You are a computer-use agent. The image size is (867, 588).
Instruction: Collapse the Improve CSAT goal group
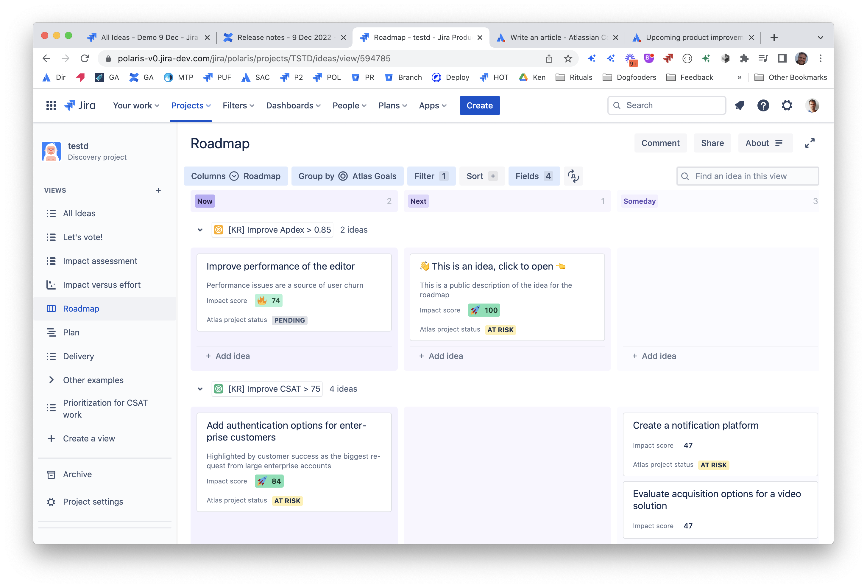(x=200, y=389)
